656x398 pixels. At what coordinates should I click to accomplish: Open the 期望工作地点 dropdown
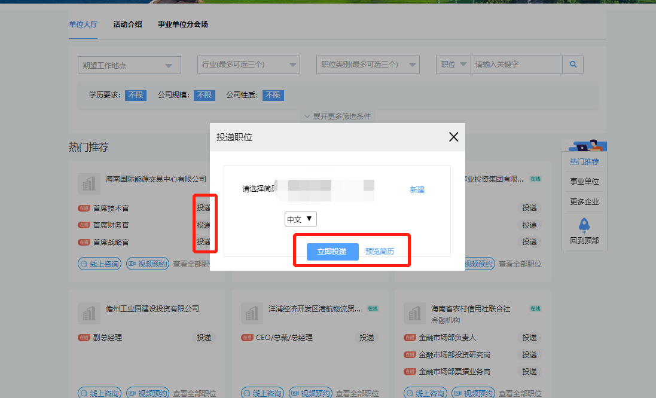point(129,65)
